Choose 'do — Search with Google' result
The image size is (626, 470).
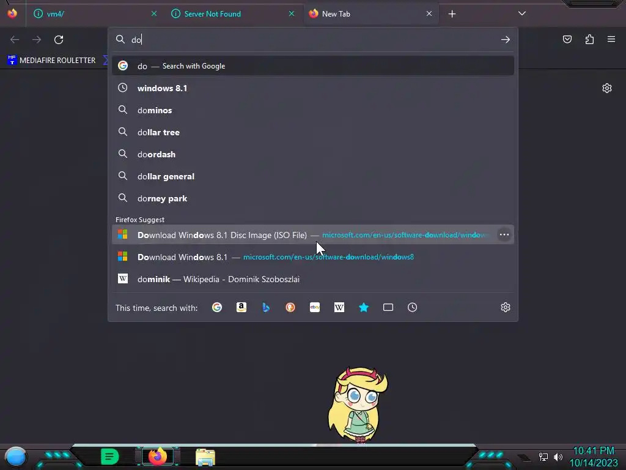[x=313, y=66]
